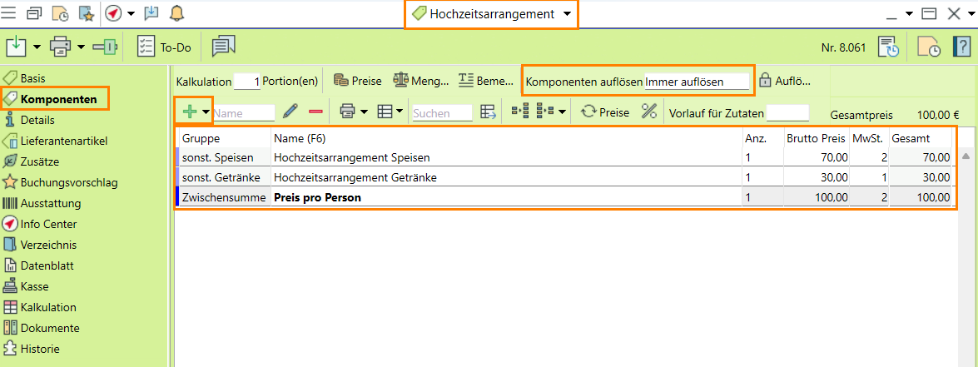
Task: Click the pencil edit icon
Action: pyautogui.click(x=290, y=112)
